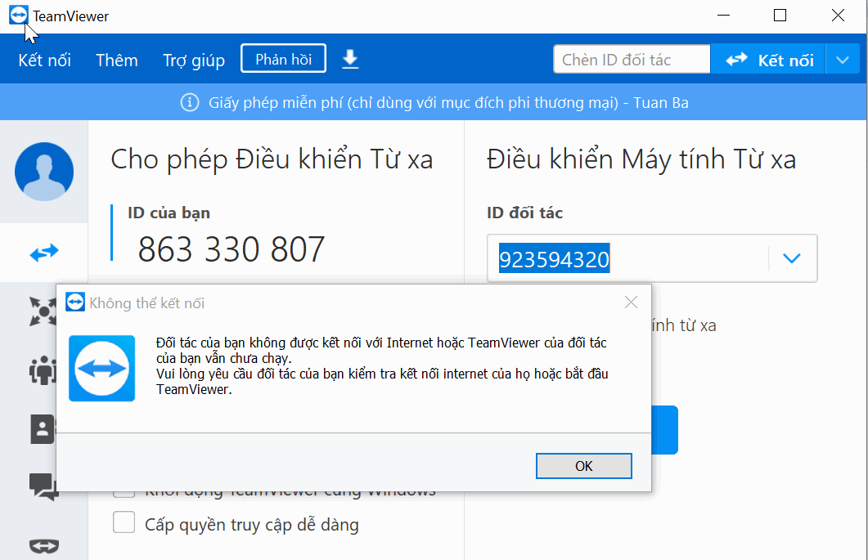Minimize the TeamViewer window
The width and height of the screenshot is (868, 560).
[723, 16]
